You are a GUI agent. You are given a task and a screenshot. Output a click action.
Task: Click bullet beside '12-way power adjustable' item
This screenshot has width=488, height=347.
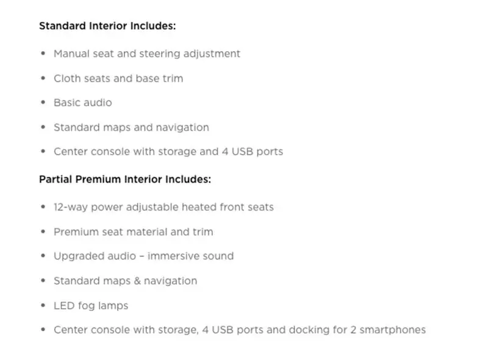(43, 206)
